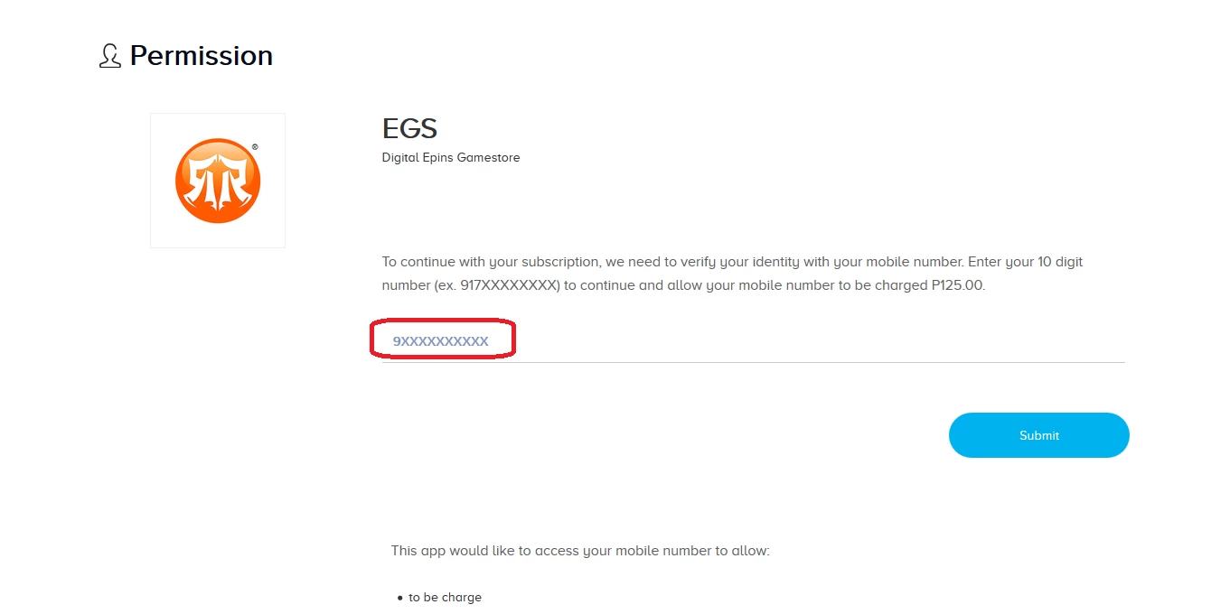Screen dimensions: 1230x614
Task: Click the 'to be charge' permission item
Action: tap(445, 598)
